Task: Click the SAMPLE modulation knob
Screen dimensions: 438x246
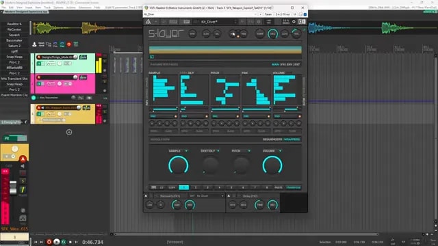Action: click(x=179, y=165)
